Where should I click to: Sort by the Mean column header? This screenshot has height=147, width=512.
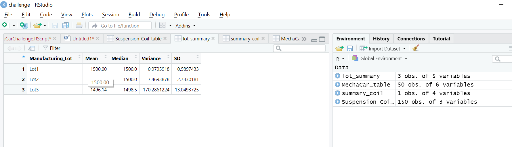[96, 58]
